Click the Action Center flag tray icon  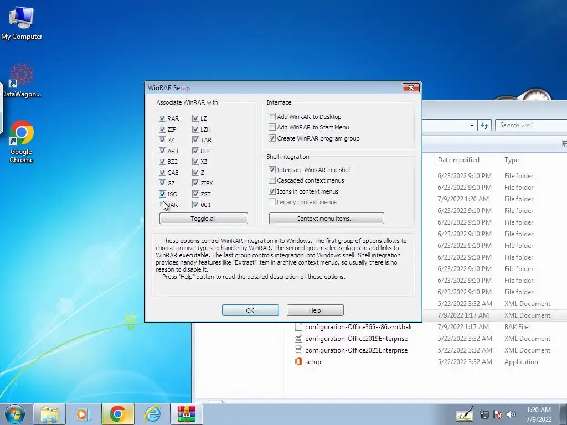(x=498, y=414)
